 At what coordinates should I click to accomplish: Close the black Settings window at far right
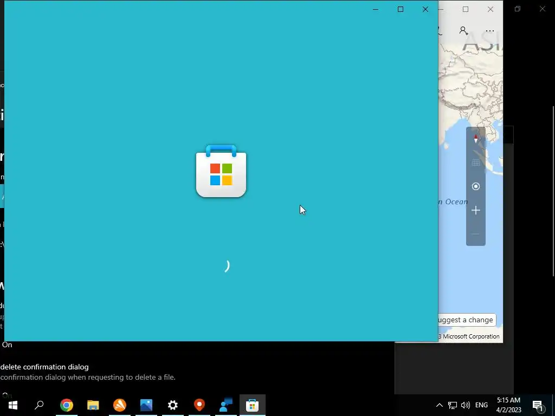(x=542, y=9)
